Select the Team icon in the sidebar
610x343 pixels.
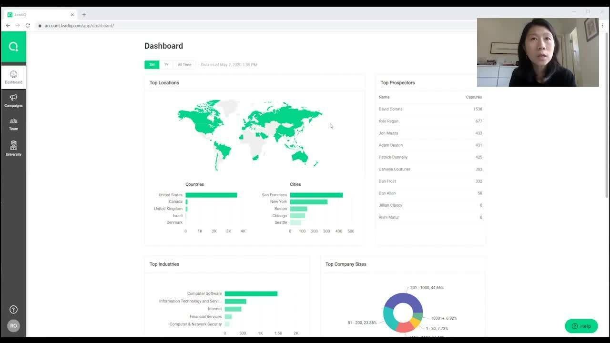click(x=13, y=124)
